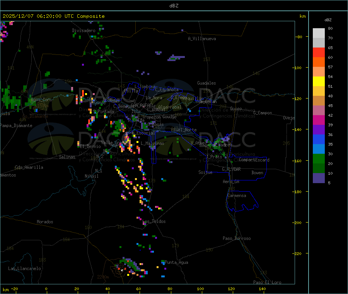
Task: Pick the light orange 54–57 dBZ swatch
Action: click(x=319, y=71)
